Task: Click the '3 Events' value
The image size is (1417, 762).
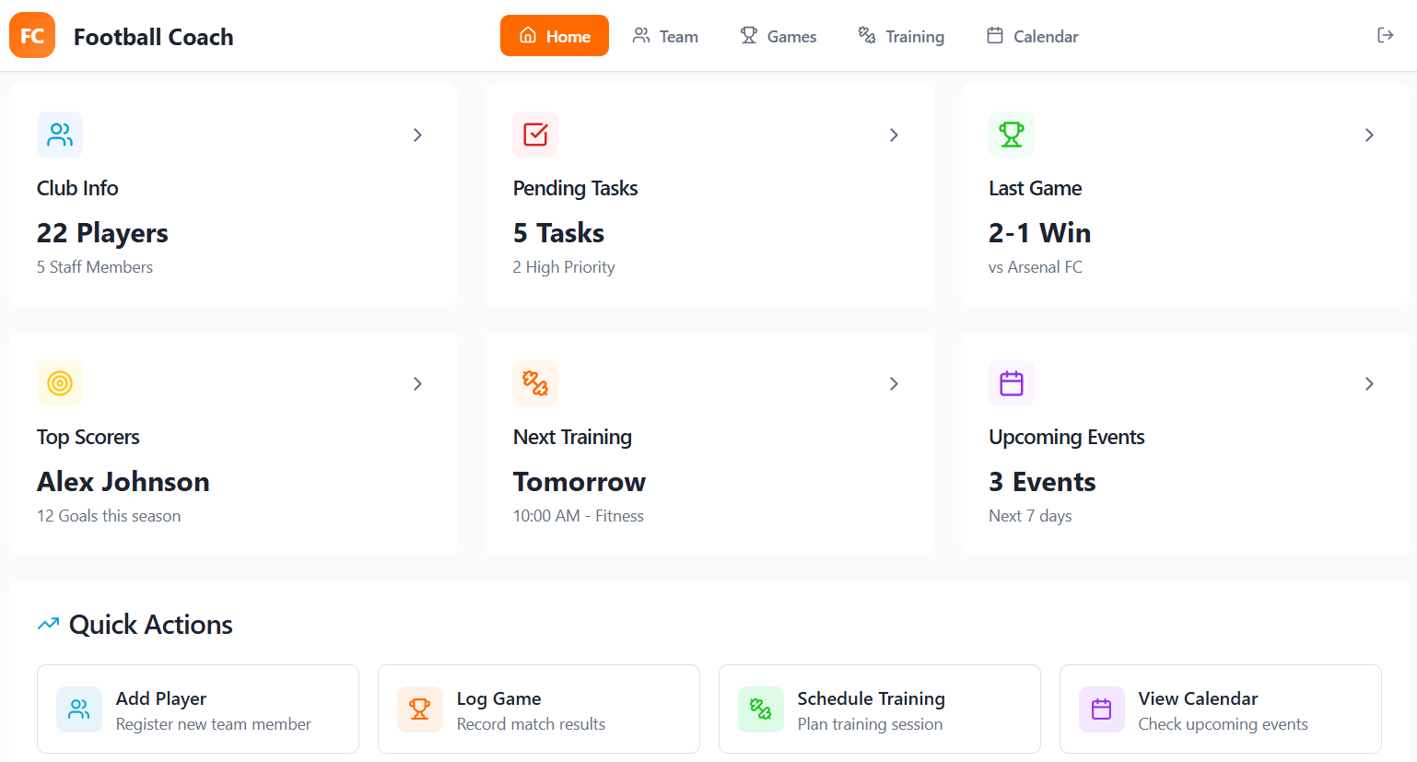Action: click(1042, 482)
